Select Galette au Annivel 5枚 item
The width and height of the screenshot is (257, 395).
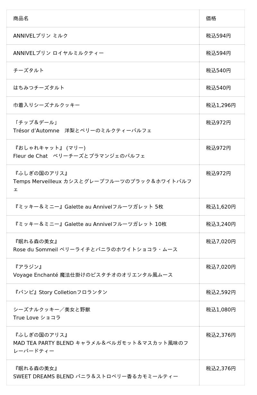88,207
